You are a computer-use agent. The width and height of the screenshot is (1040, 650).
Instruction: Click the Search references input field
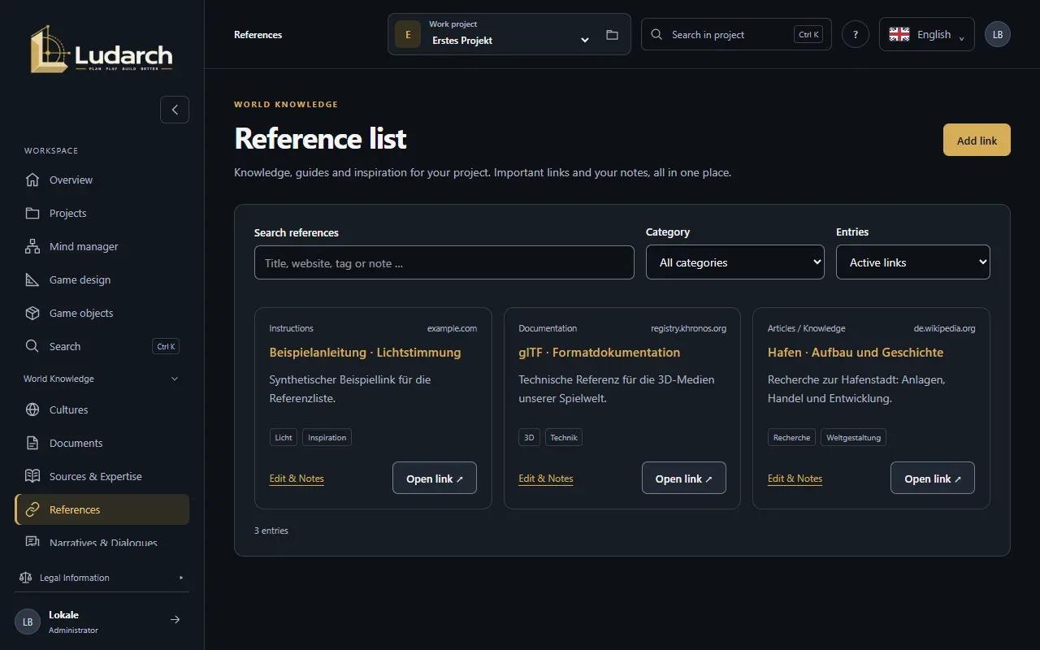(x=444, y=262)
